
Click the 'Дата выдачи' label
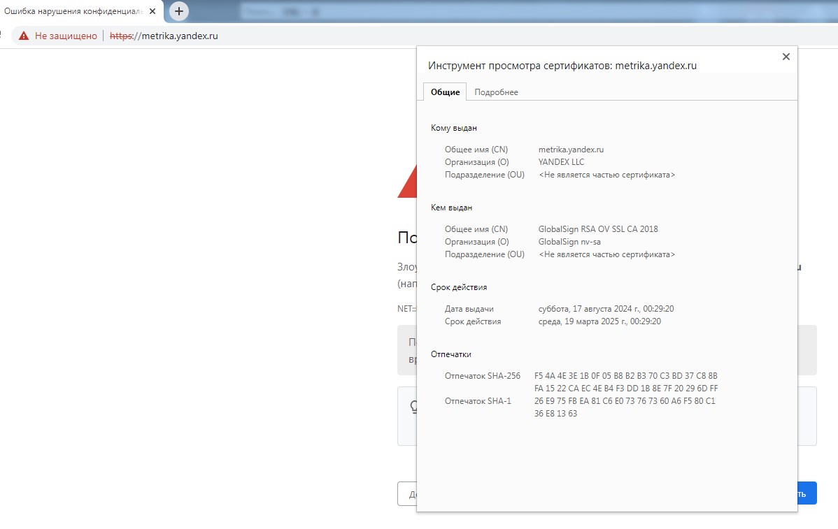(469, 309)
